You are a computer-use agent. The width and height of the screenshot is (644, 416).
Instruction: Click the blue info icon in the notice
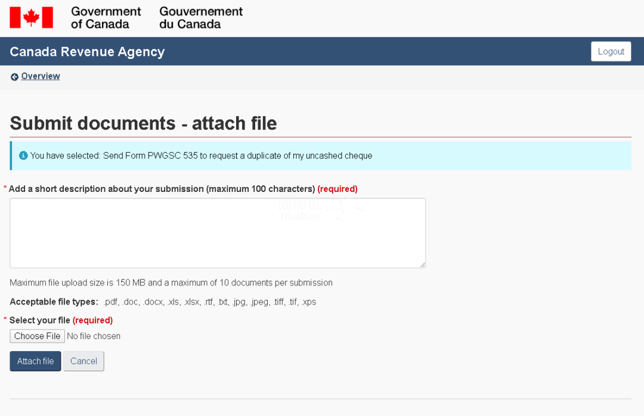(23, 155)
